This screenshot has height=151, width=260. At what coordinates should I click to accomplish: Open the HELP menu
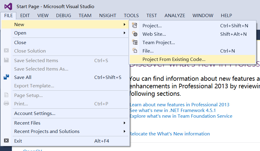tap(226, 16)
